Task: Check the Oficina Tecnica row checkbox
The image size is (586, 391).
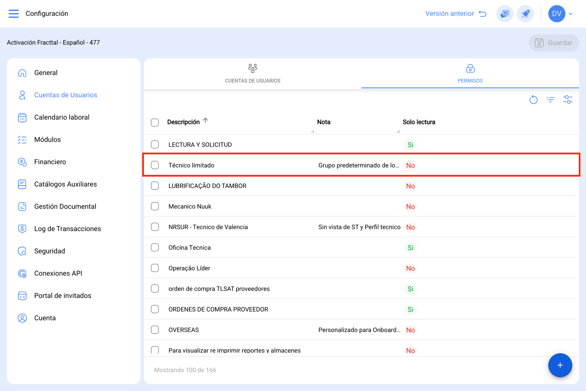Action: (x=155, y=247)
